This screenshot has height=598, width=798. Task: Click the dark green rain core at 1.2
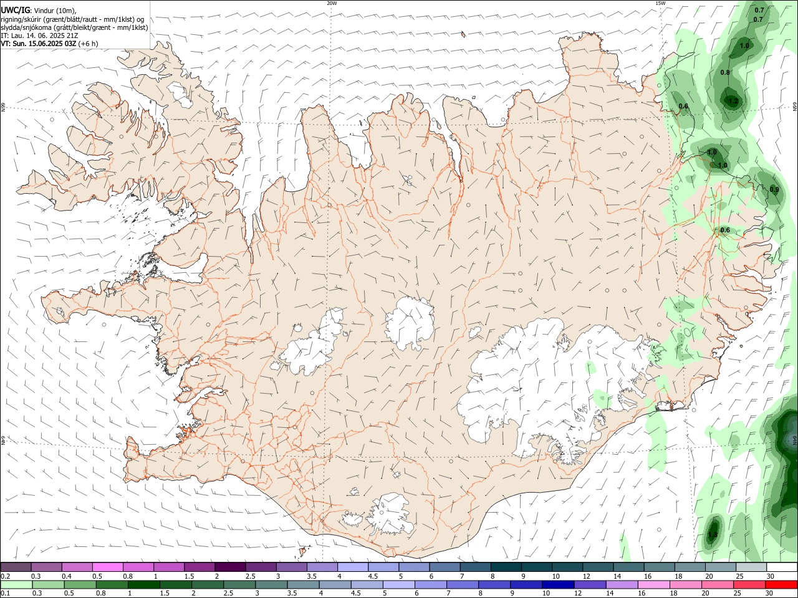(x=733, y=100)
